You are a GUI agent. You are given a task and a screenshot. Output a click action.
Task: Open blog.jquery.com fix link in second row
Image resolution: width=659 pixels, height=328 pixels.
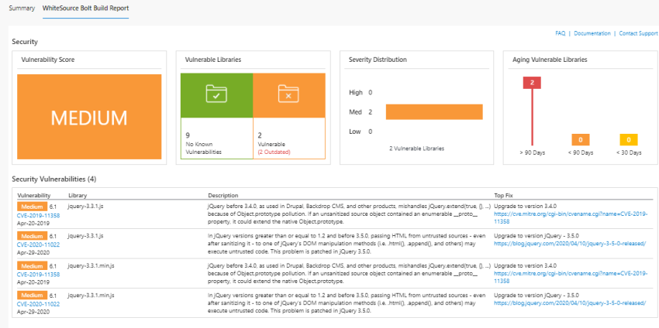(x=570, y=243)
